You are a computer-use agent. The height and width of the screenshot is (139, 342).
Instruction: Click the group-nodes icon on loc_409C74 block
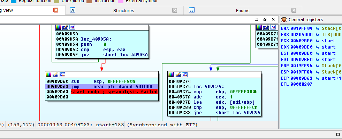click(184, 74)
